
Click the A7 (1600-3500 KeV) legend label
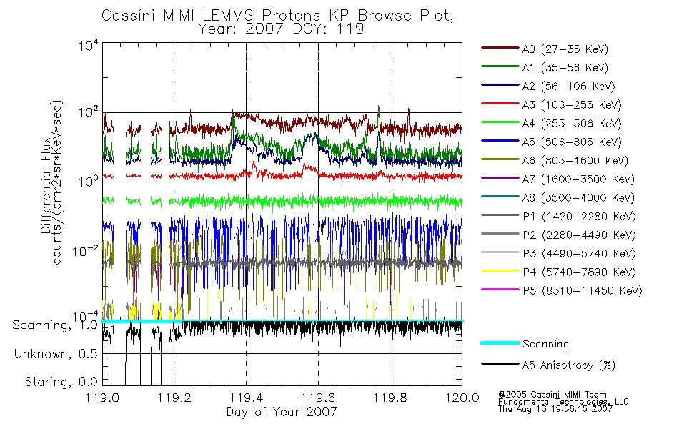point(578,179)
